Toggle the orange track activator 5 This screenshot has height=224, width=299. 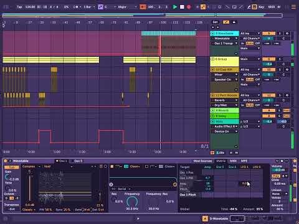pos(268,34)
